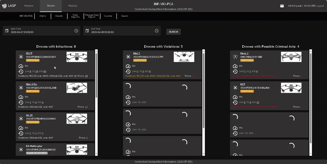The height and width of the screenshot is (164, 327).
Task: Click history icon on Mini 4 Pro card
Action: (21, 103)
